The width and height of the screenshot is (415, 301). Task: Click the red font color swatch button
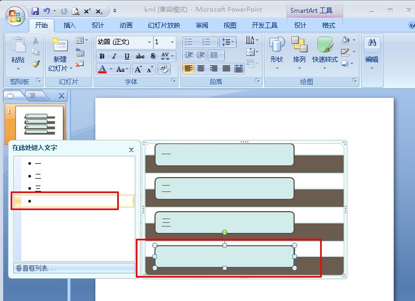click(102, 69)
